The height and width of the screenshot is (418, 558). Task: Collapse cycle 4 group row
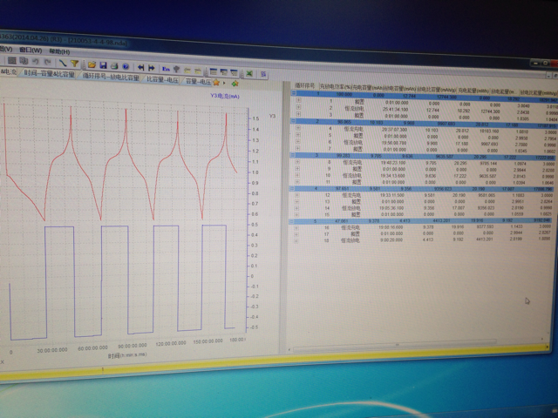pos(292,188)
